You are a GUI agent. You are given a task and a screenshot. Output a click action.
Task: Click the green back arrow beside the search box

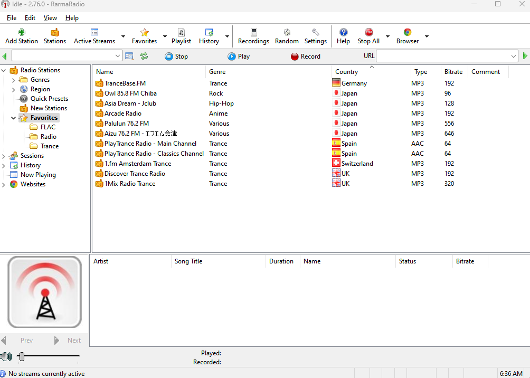click(x=5, y=56)
